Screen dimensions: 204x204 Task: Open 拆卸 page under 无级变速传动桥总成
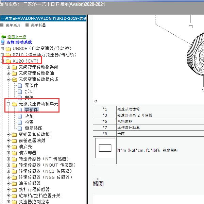point(29,91)
